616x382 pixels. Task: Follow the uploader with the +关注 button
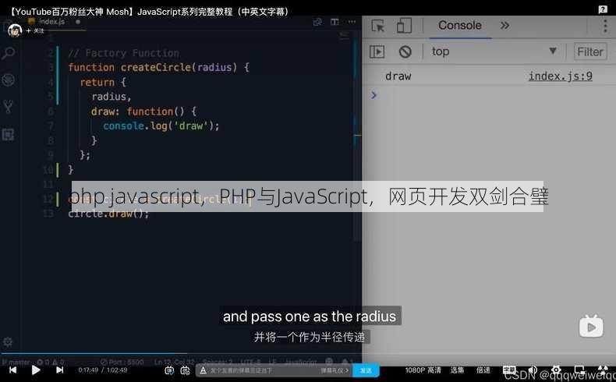tap(35, 30)
